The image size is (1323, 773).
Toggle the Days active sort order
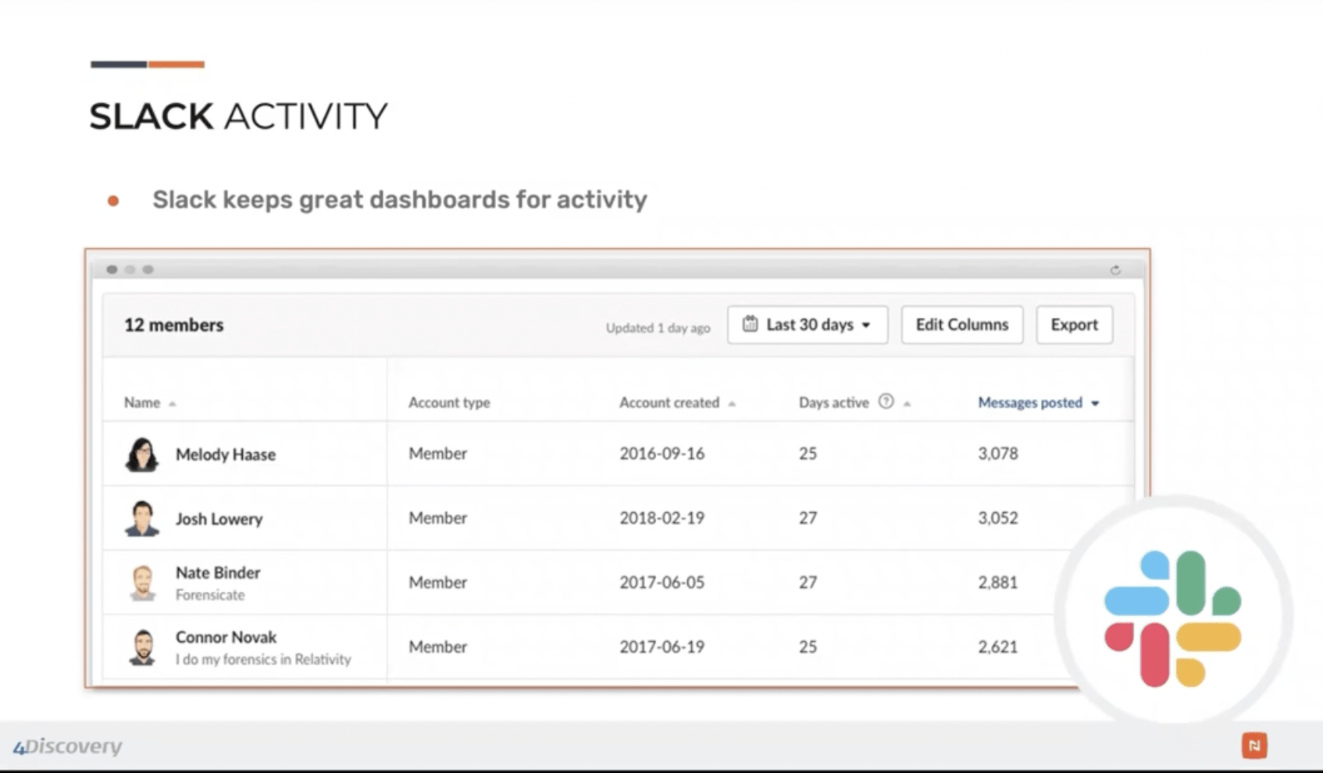point(907,404)
